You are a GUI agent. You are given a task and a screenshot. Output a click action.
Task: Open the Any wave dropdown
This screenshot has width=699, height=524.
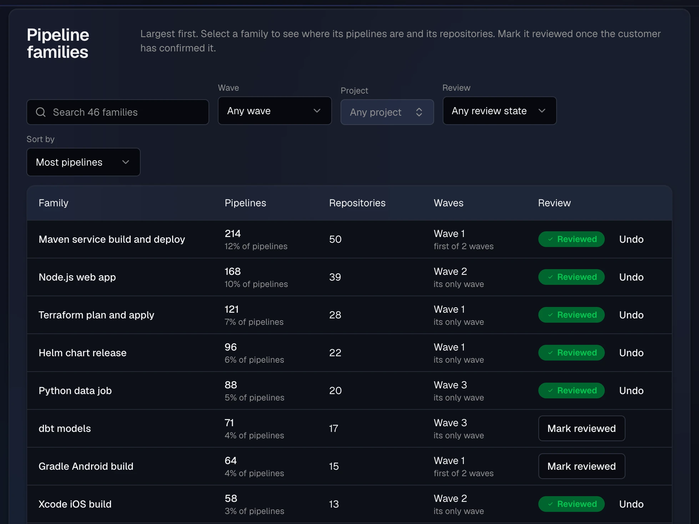(x=275, y=111)
